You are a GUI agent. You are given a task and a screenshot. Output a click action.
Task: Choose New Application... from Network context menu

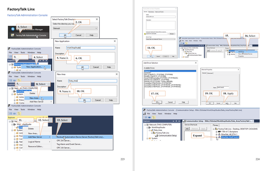coord(36,67)
